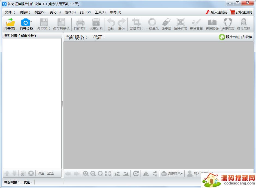This screenshot has width=256, height=188.
Task: Click the Open Device camera icon
Action: 25,23
